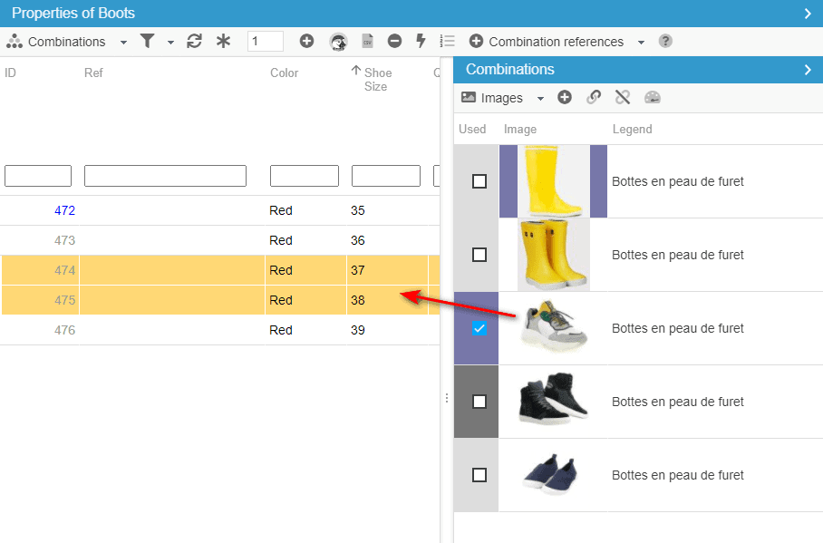Sort by the Shoe Size column header
Image resolution: width=823 pixels, height=543 pixels.
pos(376,80)
